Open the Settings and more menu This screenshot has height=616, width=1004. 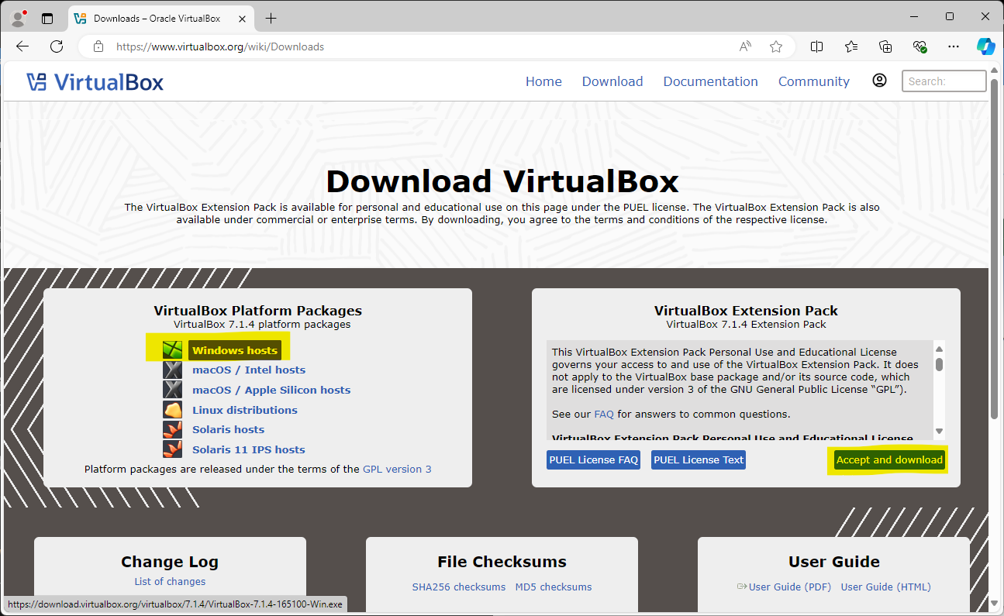[953, 46]
